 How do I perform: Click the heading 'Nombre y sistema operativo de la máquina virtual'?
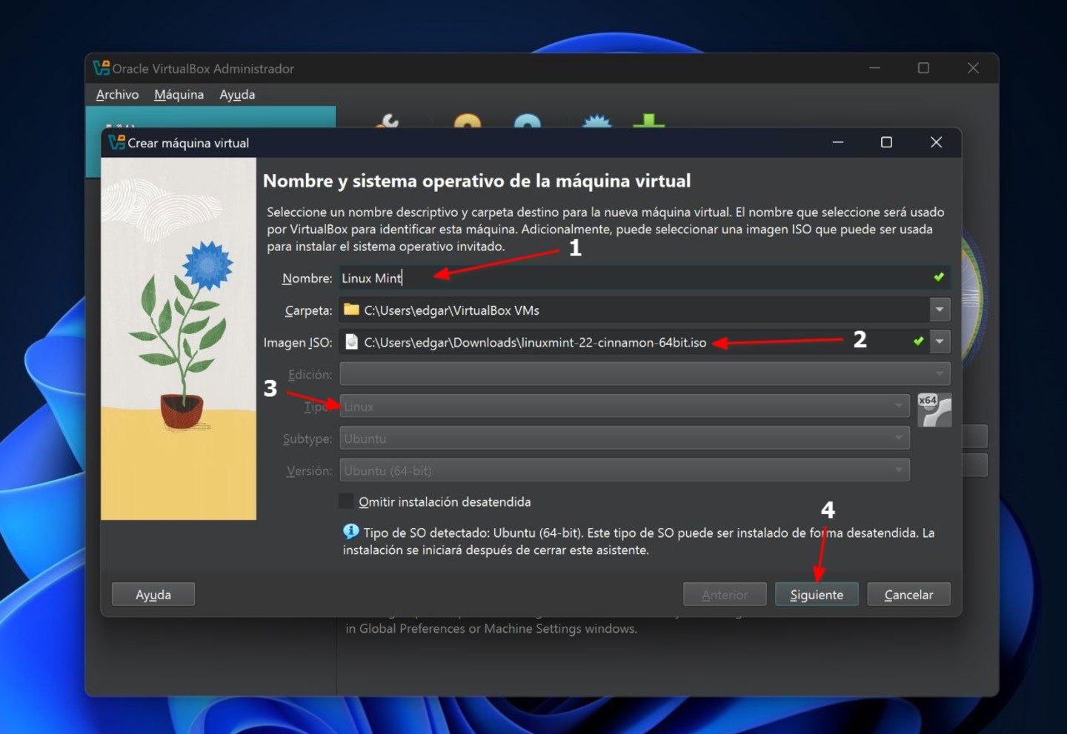(476, 181)
